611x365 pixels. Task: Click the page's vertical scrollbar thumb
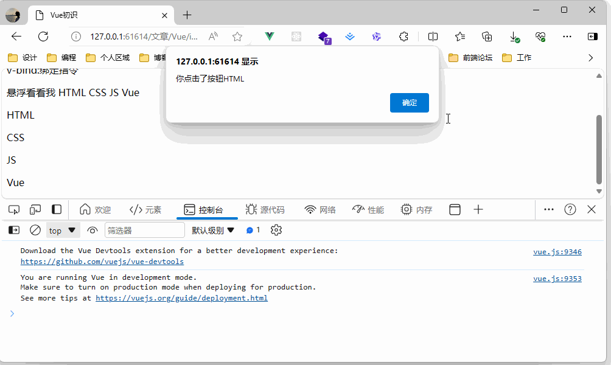[599, 149]
